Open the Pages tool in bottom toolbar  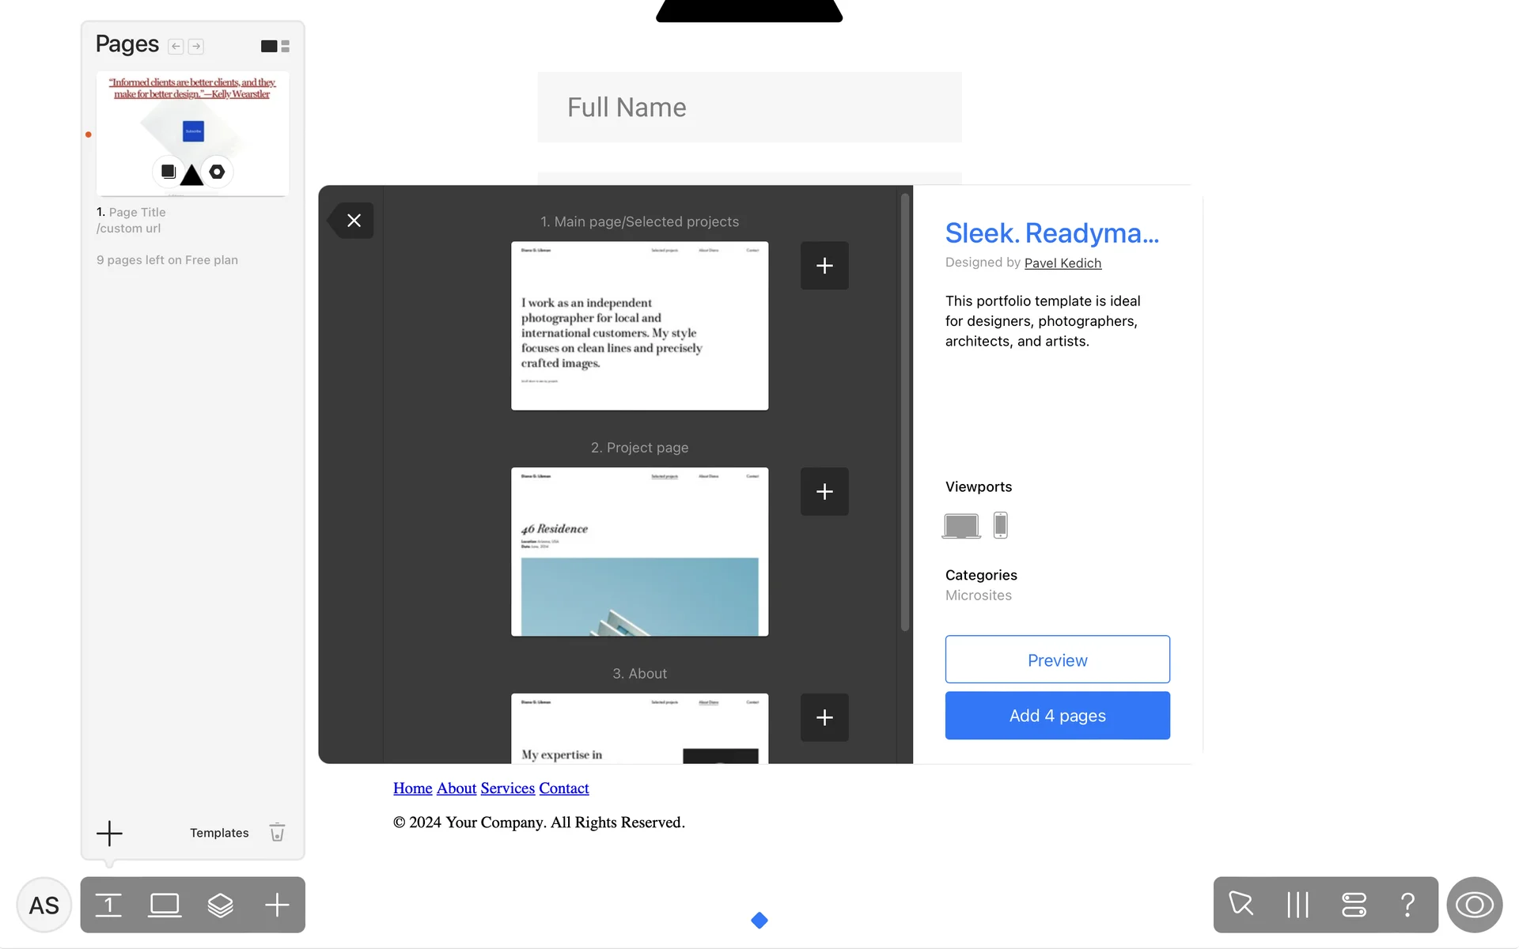[x=108, y=905]
